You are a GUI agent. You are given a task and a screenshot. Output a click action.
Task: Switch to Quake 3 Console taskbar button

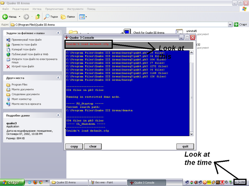pos(147,183)
